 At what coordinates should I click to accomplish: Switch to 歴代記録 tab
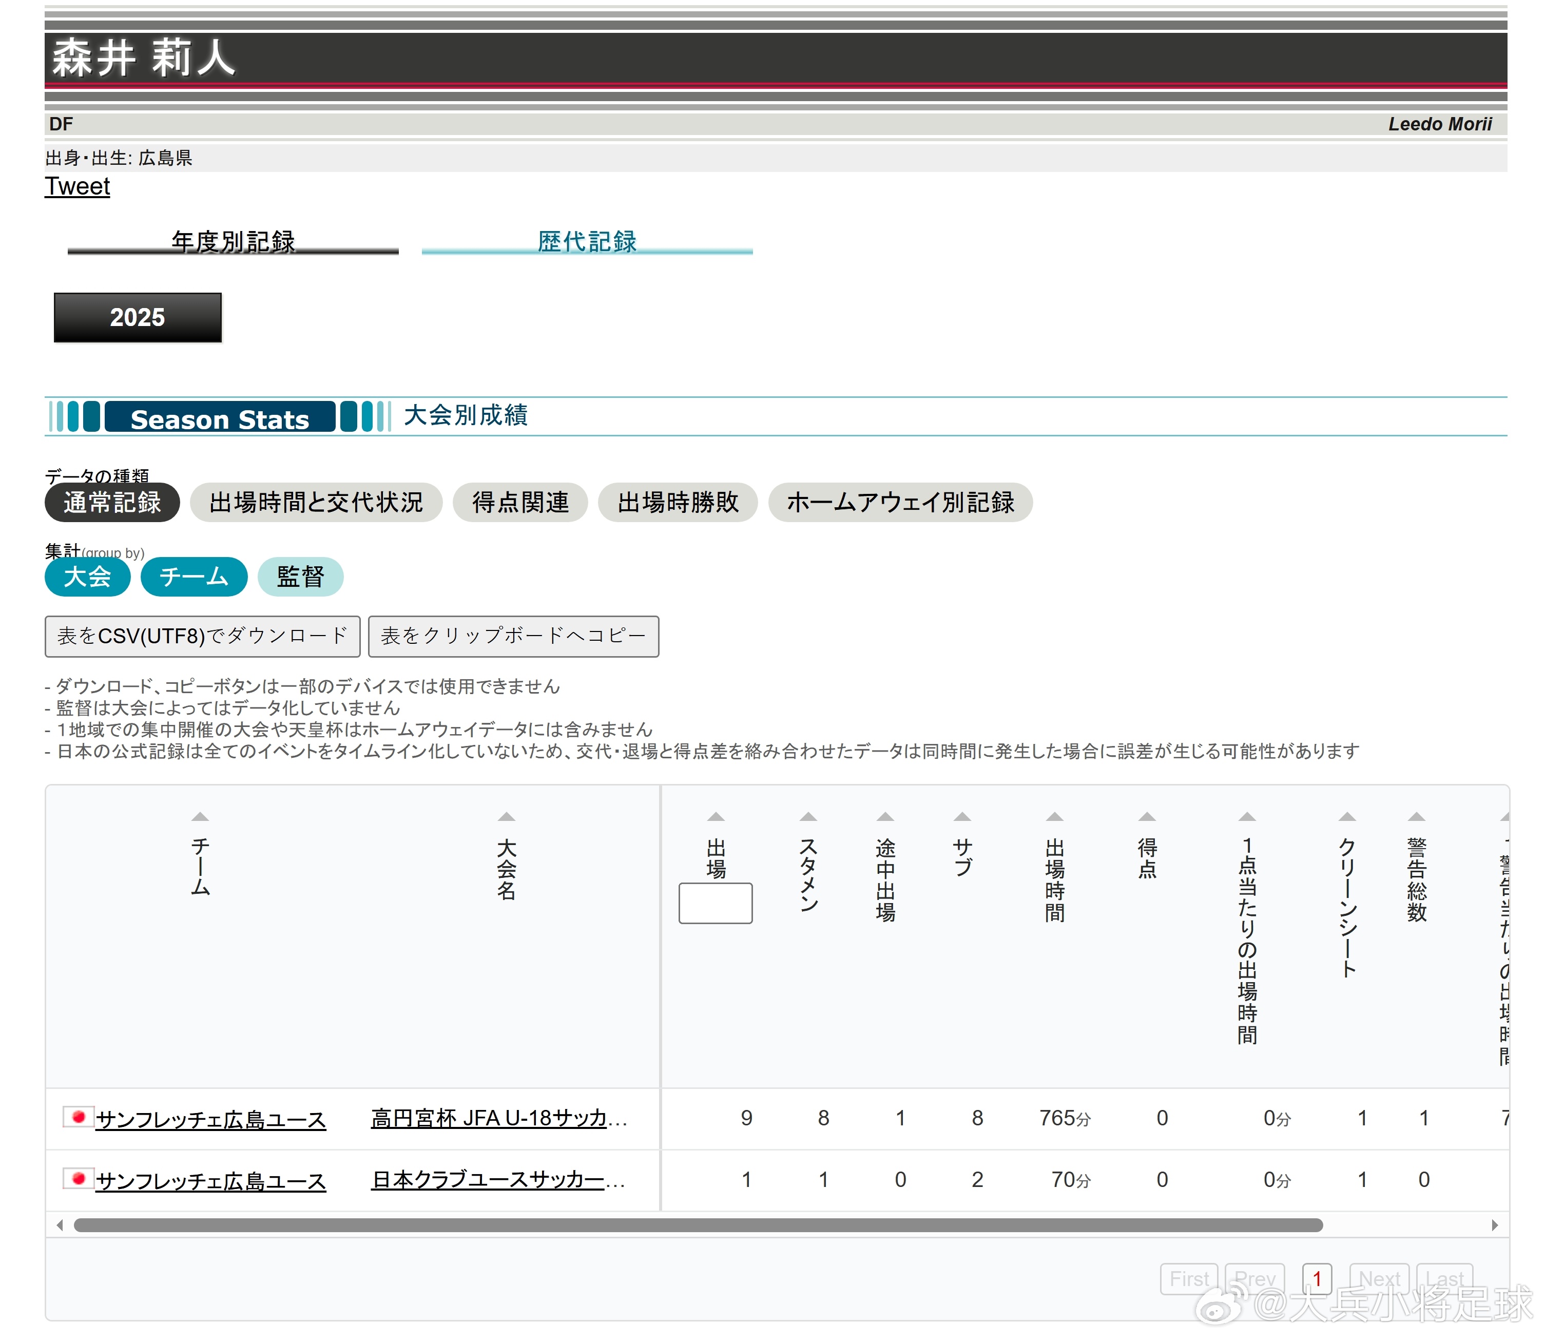point(587,242)
